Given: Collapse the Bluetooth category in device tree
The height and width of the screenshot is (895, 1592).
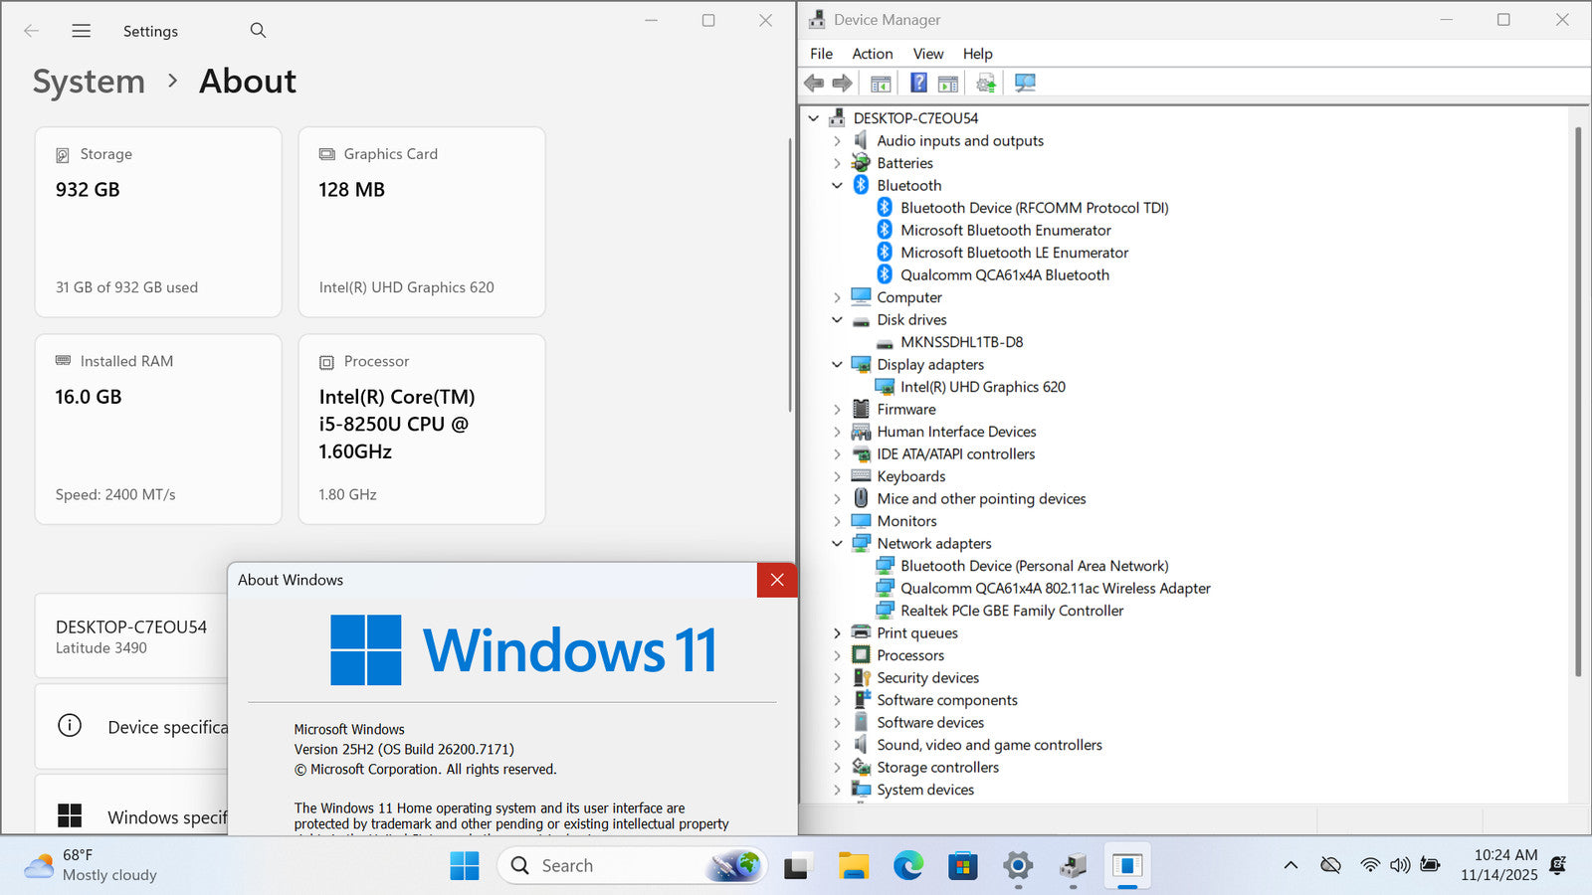Looking at the screenshot, I should [x=837, y=186].
